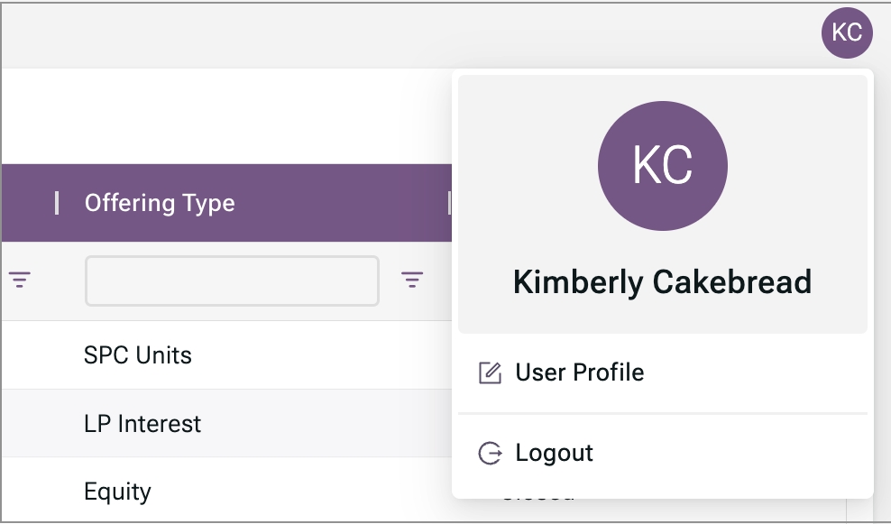This screenshot has height=524, width=891.
Task: Click the blank white area above the table header
Action: click(225, 117)
